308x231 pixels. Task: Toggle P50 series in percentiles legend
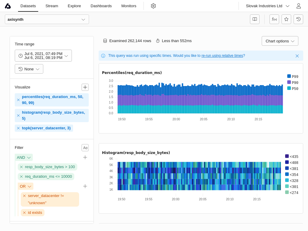point(293,89)
